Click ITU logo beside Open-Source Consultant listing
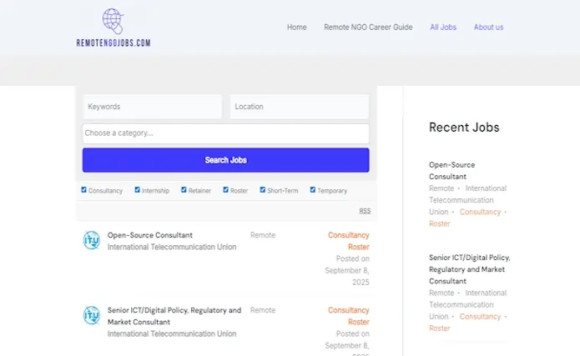580x356 pixels. point(91,241)
